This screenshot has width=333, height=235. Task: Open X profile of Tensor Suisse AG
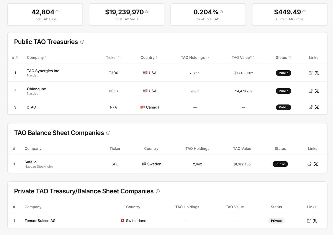point(315,221)
